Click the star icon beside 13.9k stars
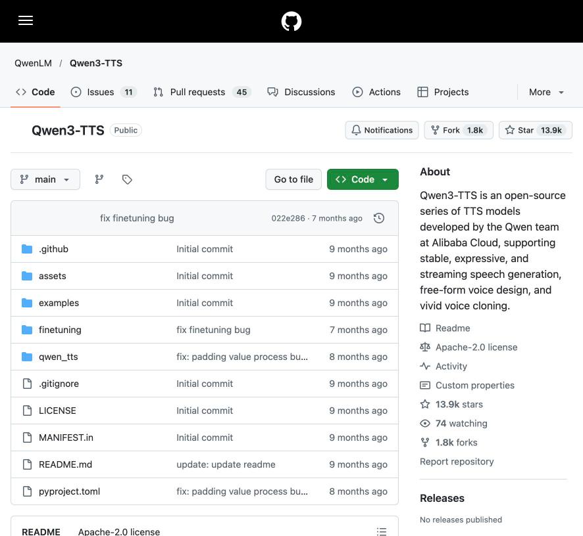Screen dimensions: 583x536 coord(425,404)
